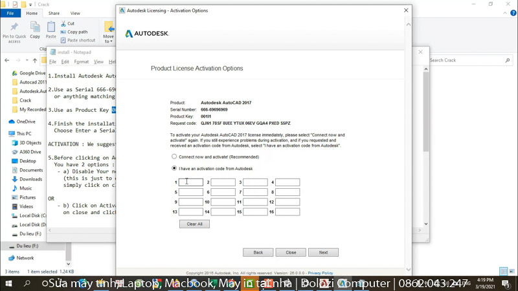Click activation code input field 1
This screenshot has width=518, height=291.
[191, 182]
